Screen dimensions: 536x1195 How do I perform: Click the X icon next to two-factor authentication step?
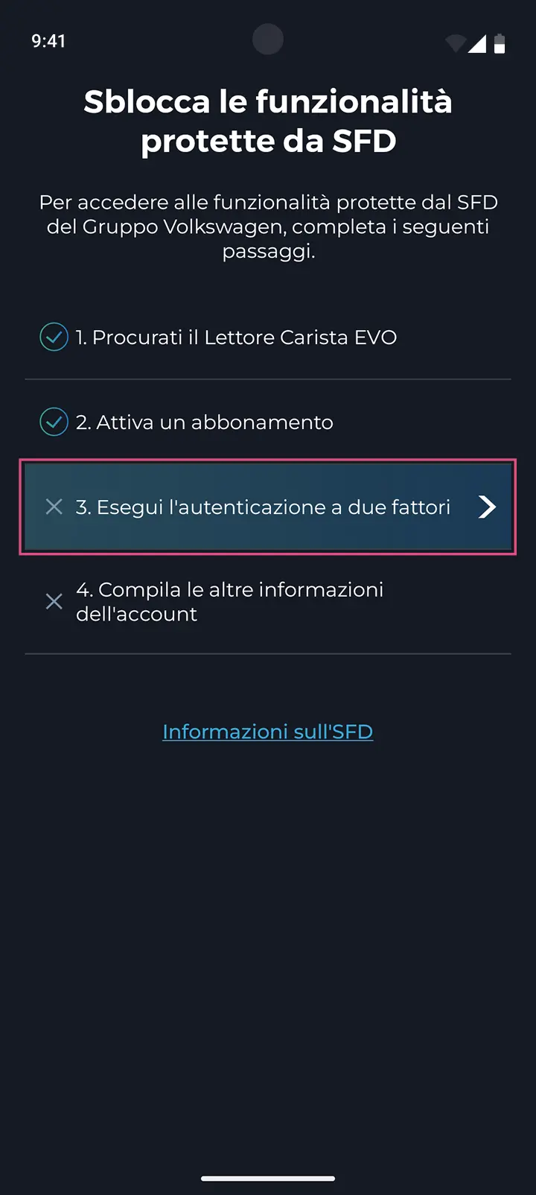[x=54, y=507]
